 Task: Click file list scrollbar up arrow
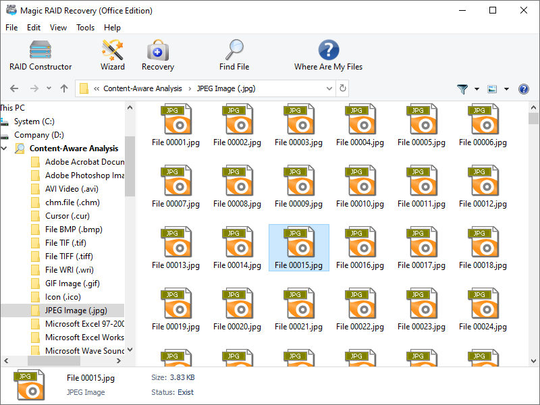(x=533, y=108)
